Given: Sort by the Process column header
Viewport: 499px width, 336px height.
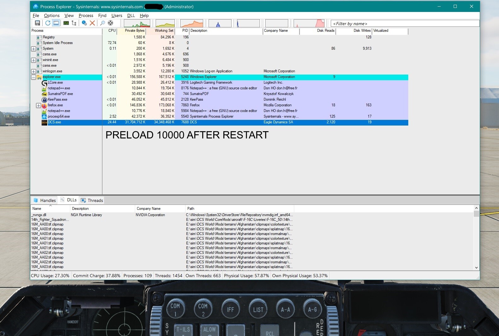Looking at the screenshot, I should (66, 31).
